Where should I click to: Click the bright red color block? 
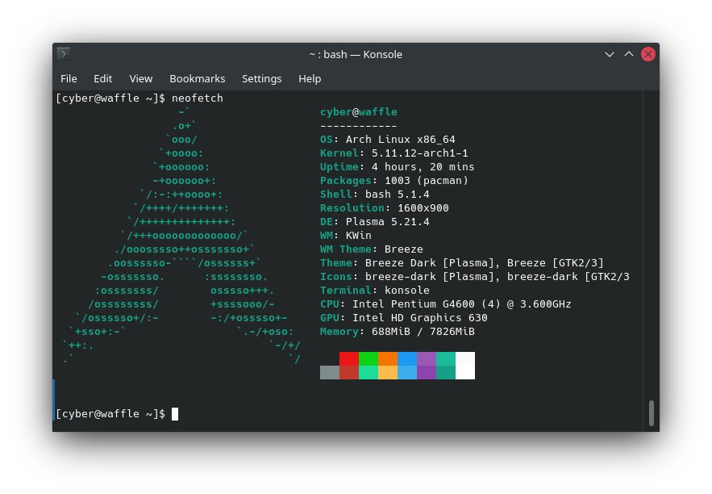tap(348, 358)
